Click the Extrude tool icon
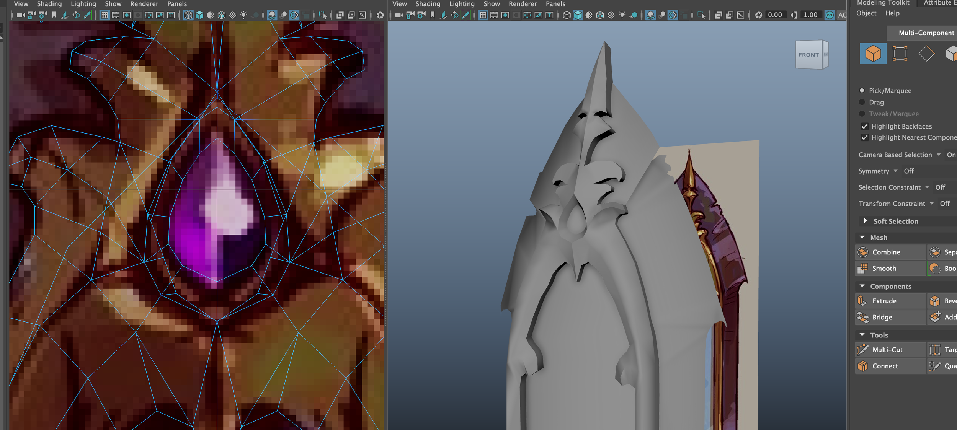 pos(862,301)
